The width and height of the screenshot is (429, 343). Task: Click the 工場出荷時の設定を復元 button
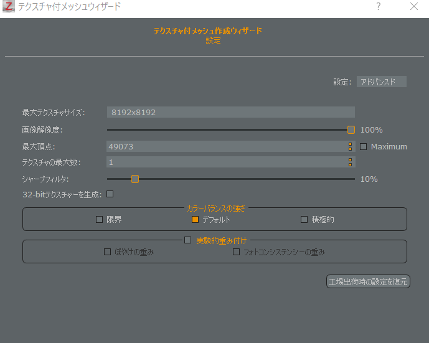[x=368, y=281]
